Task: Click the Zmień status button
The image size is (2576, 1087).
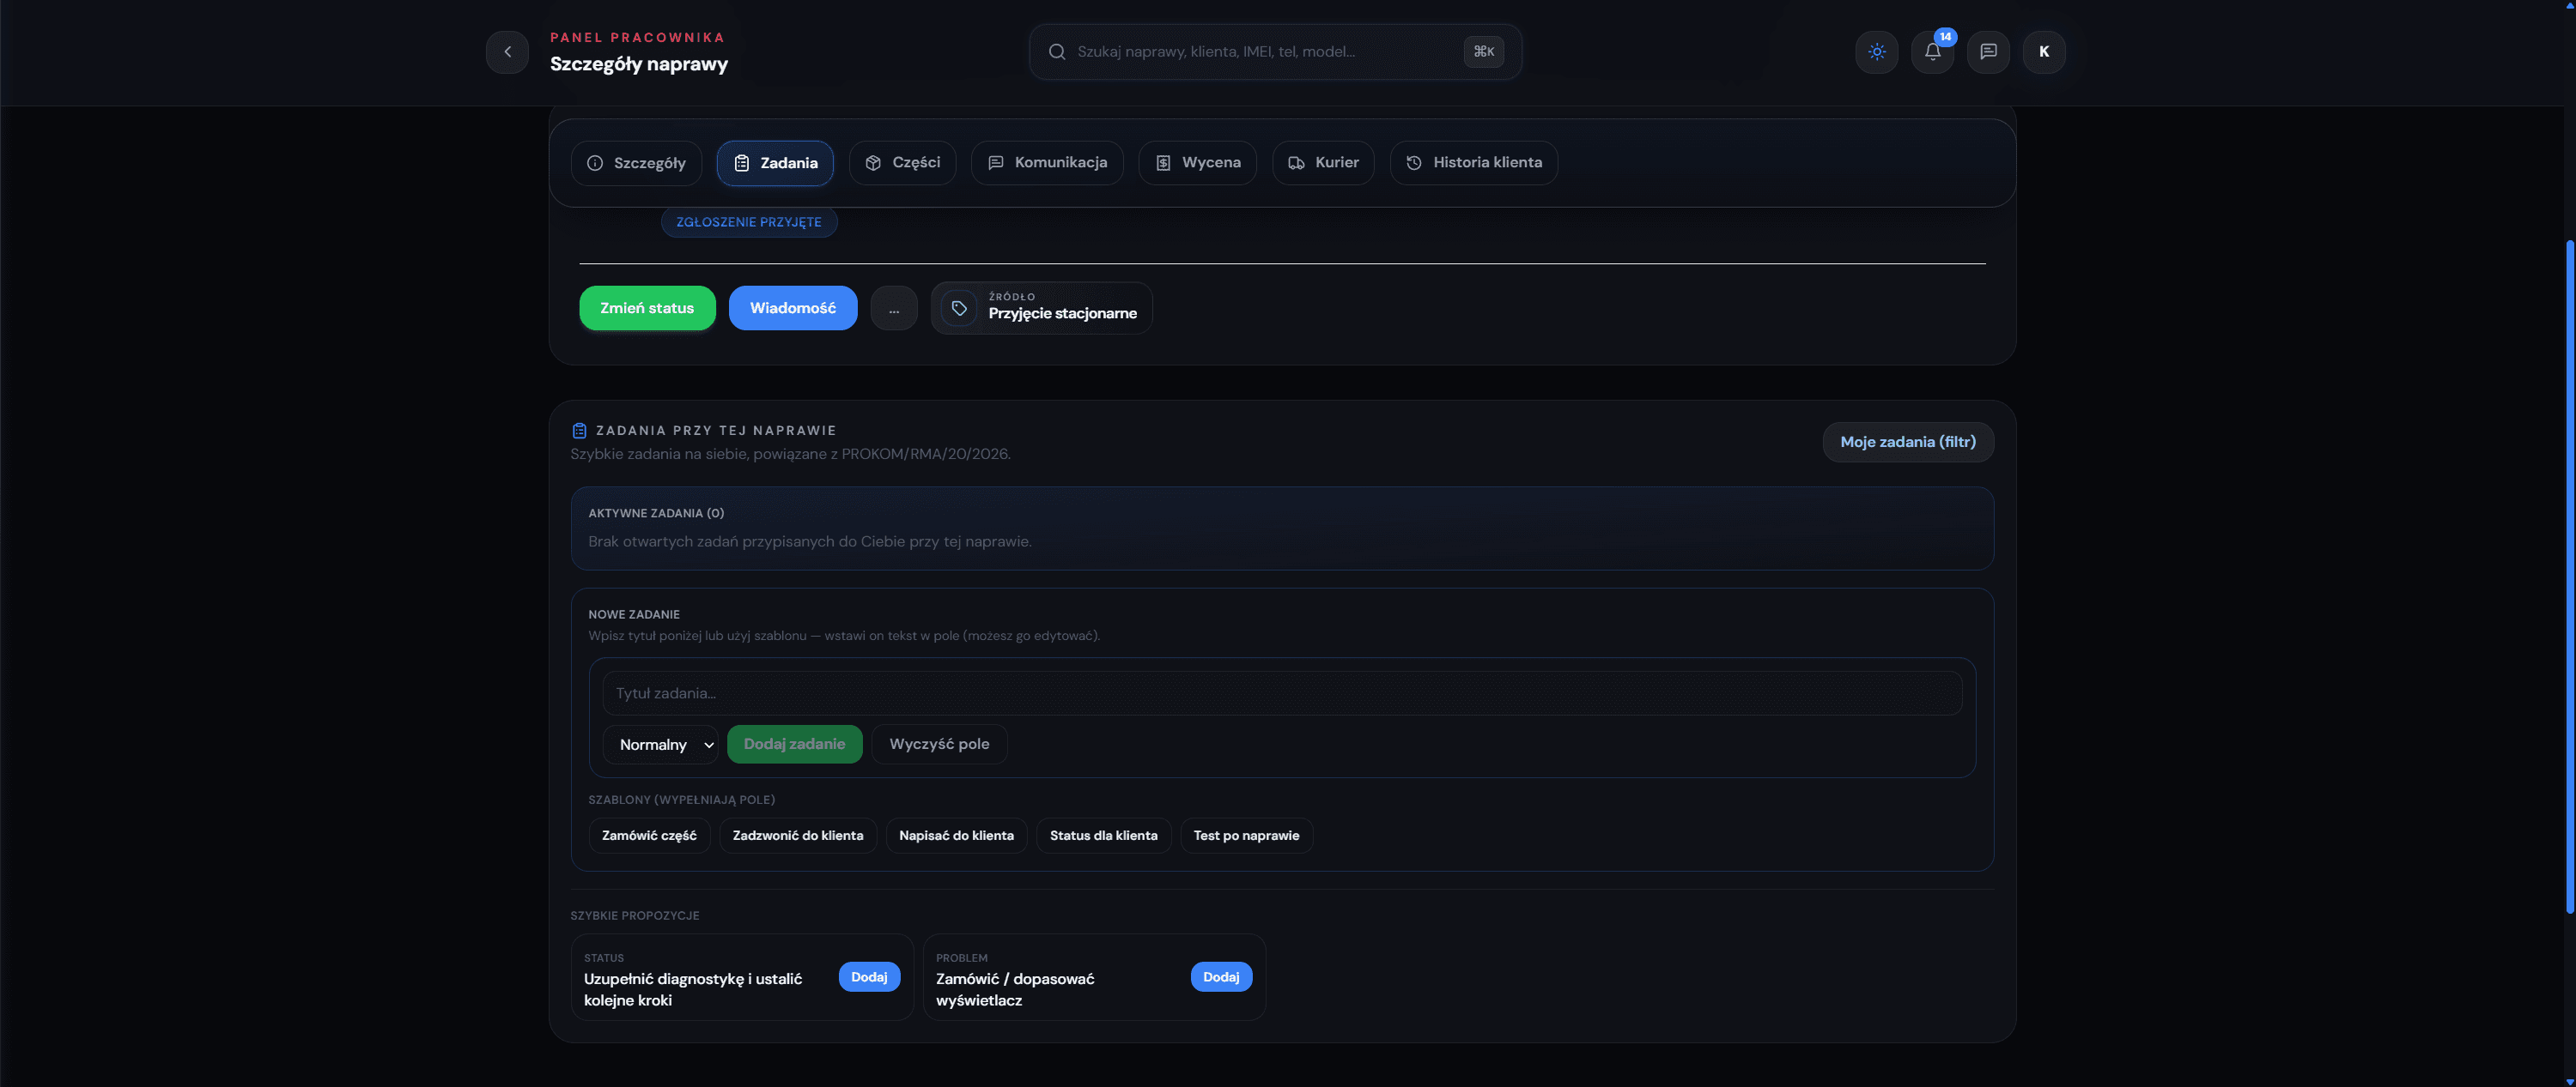Action: [647, 308]
